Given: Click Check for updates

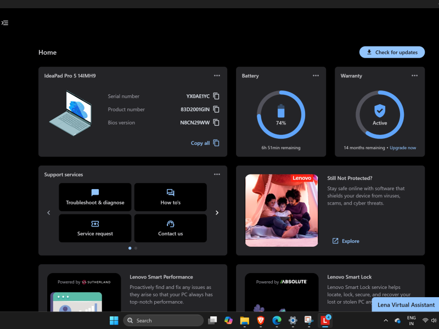Looking at the screenshot, I should [392, 52].
